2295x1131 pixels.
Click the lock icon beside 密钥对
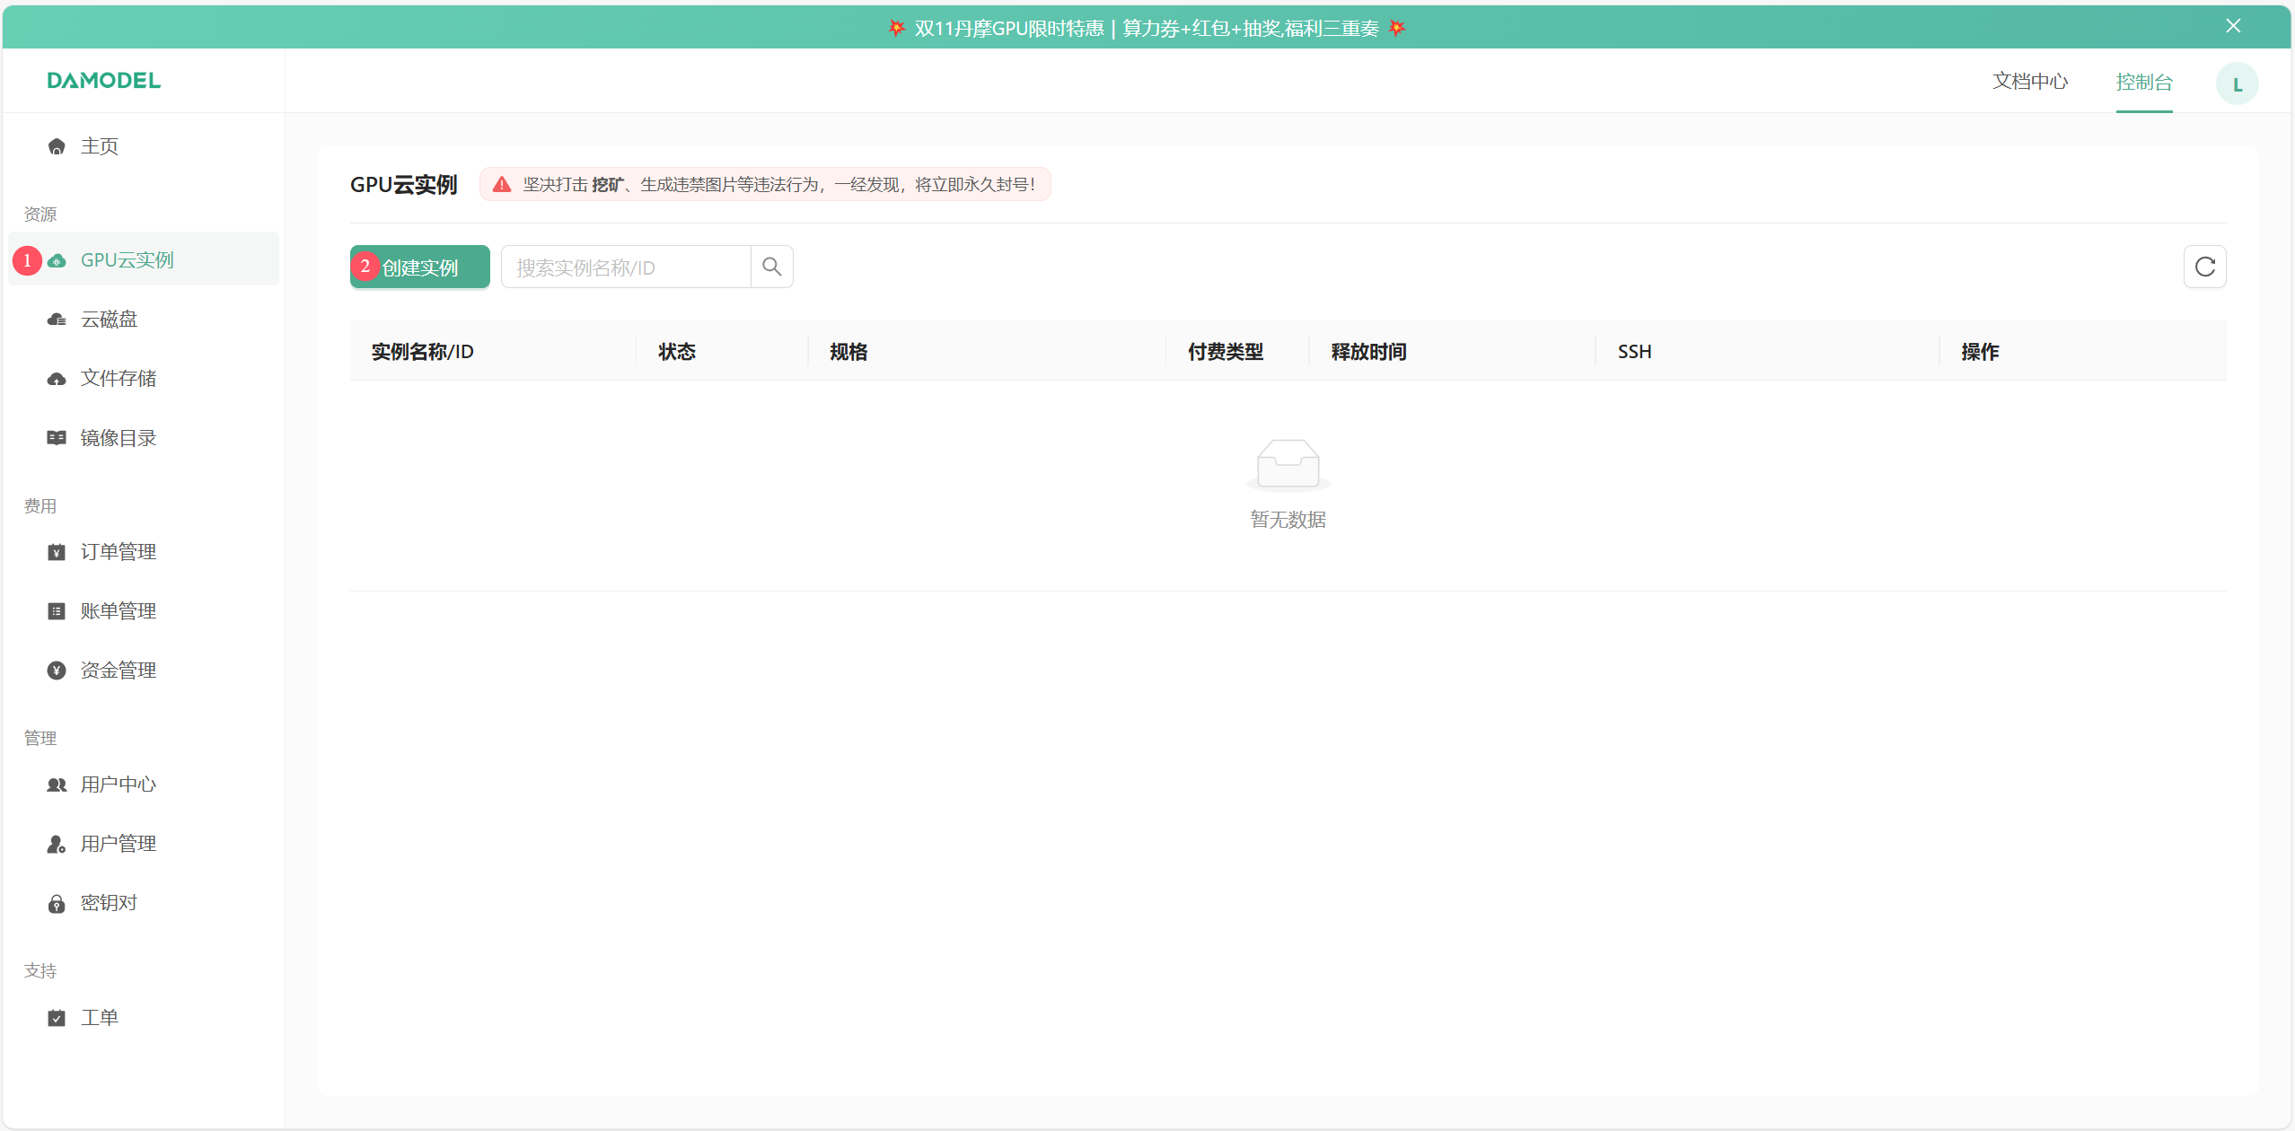tap(57, 903)
